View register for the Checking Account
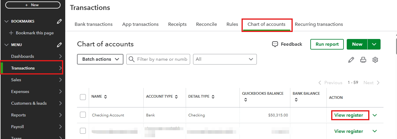397x139 pixels. 349,115
